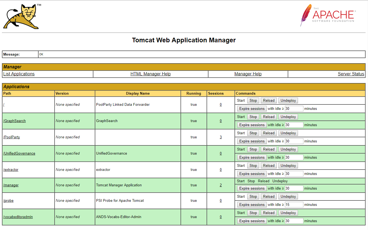Reload the extractor application
This screenshot has height=230, width=368.
(x=269, y=165)
